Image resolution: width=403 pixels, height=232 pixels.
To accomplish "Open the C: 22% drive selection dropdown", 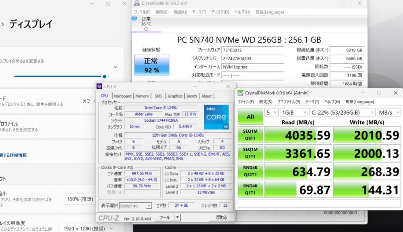I will pos(342,113).
